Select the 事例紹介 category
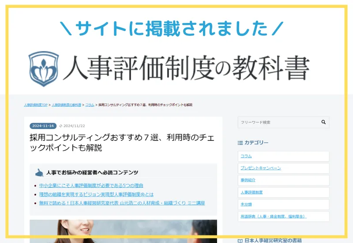 coord(248,180)
